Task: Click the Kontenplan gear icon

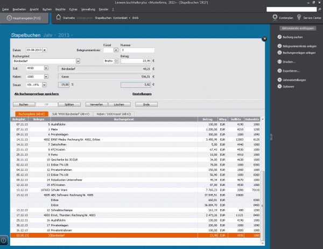Action: [x=275, y=17]
